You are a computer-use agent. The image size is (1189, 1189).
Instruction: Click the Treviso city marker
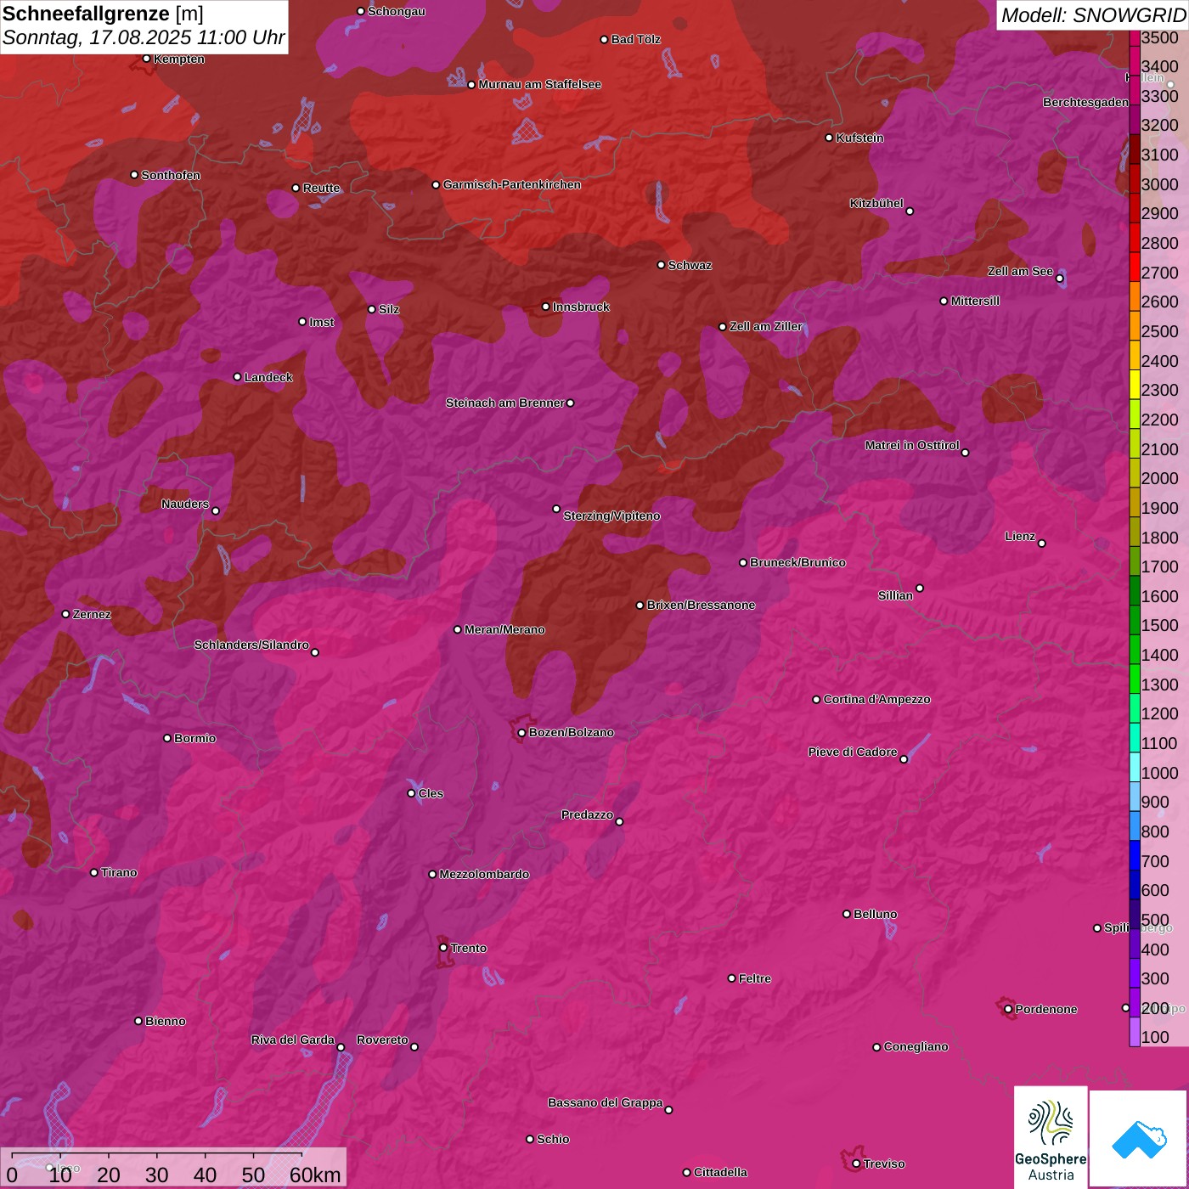pyautogui.click(x=856, y=1164)
